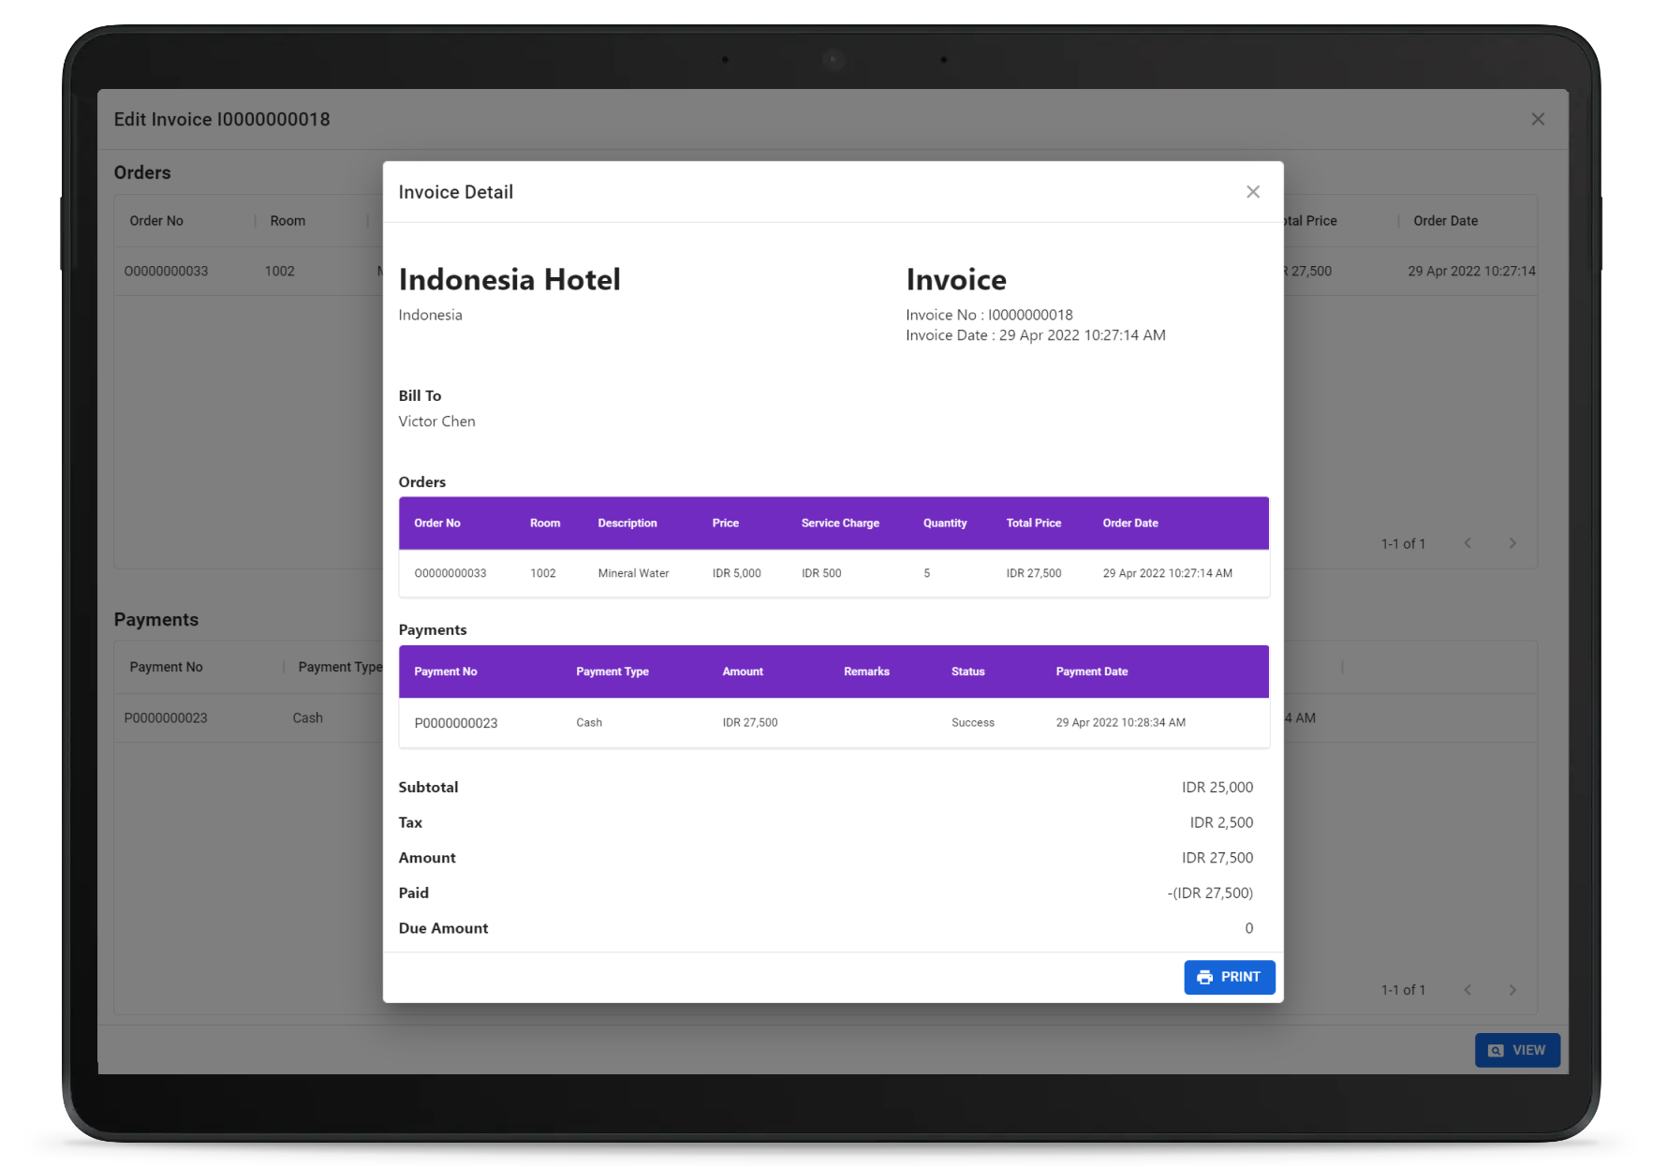Click the purple Payment Date column header
1667x1167 pixels.
[1091, 672]
